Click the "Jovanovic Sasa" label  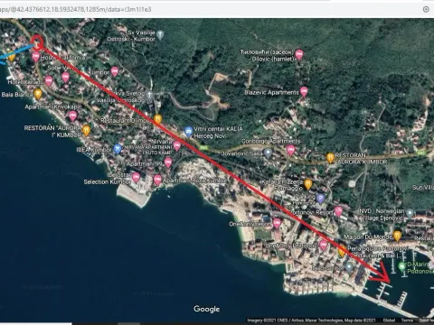[242, 153]
